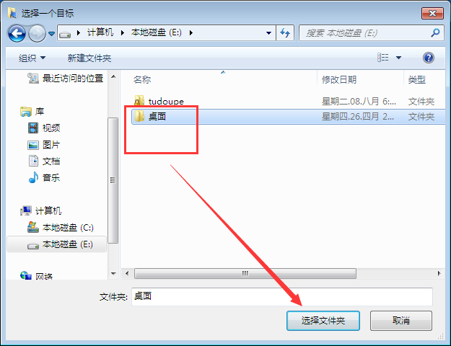The height and width of the screenshot is (346, 451).
Task: Click the Back navigation arrow
Action: [x=17, y=33]
